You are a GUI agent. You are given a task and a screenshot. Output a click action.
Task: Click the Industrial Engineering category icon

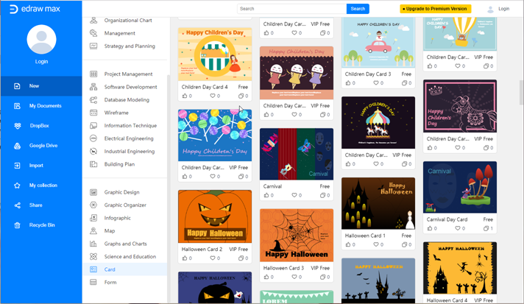[93, 152]
